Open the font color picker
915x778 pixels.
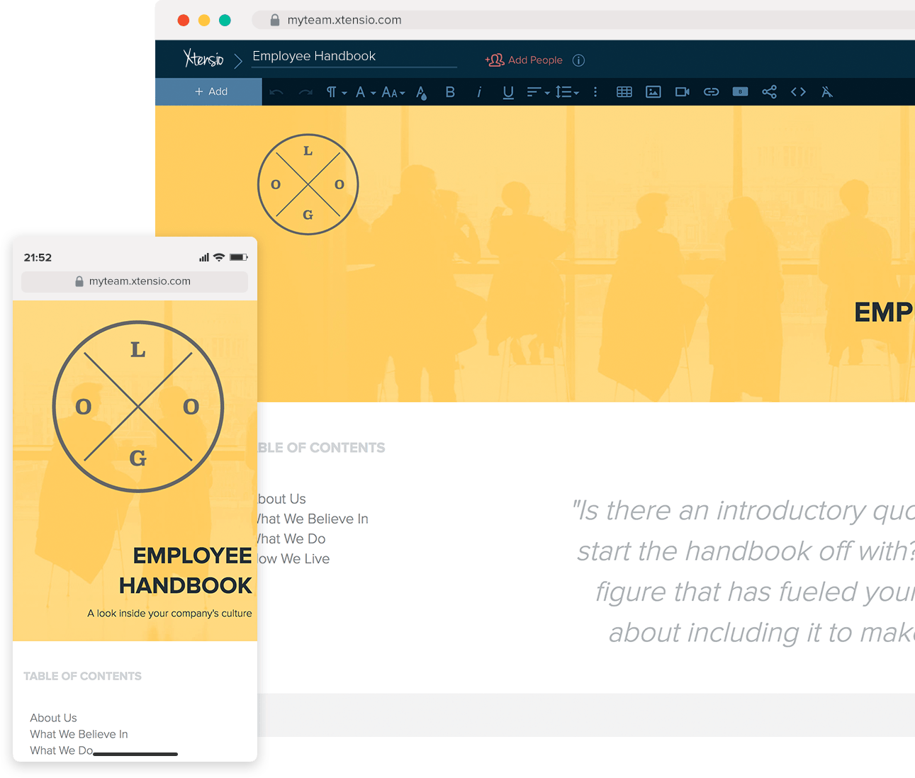421,92
